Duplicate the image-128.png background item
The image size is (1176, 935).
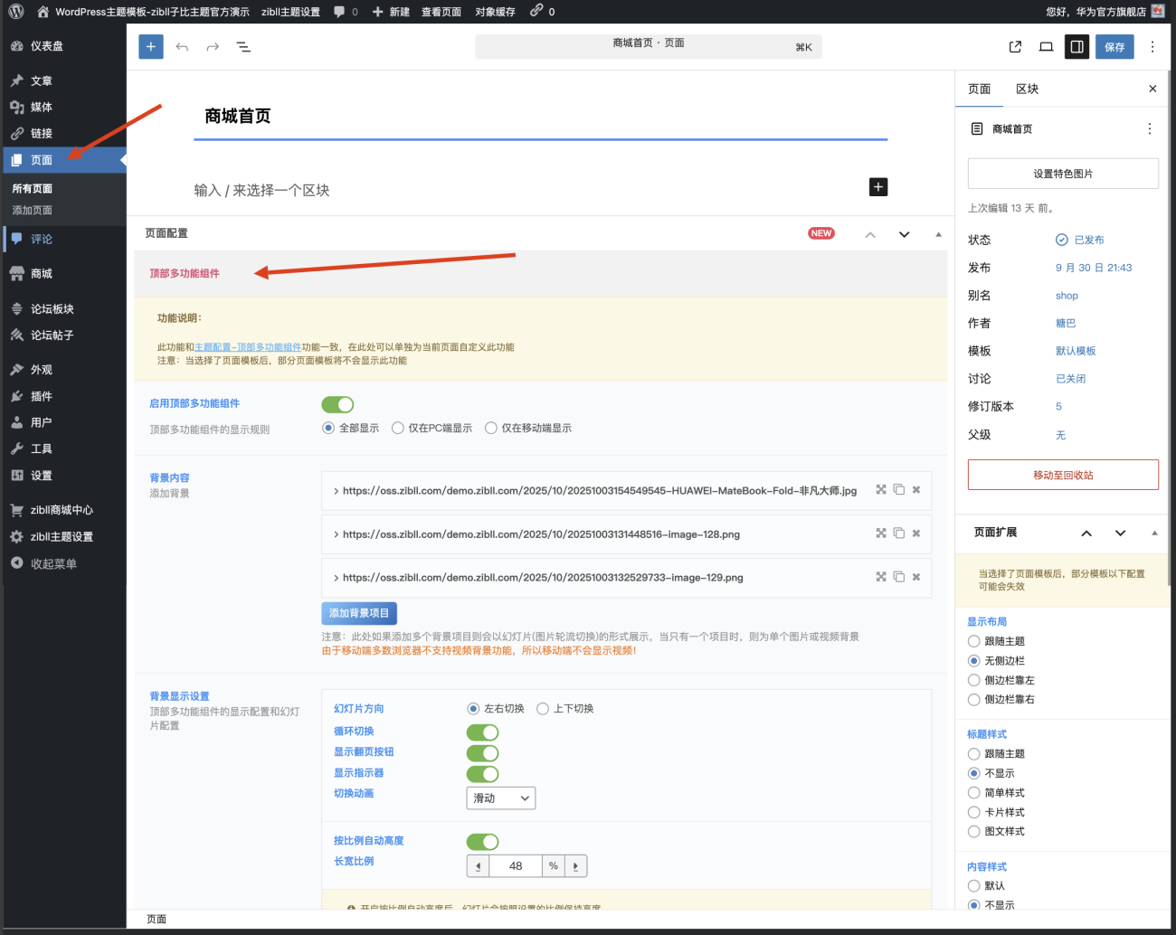pos(898,534)
